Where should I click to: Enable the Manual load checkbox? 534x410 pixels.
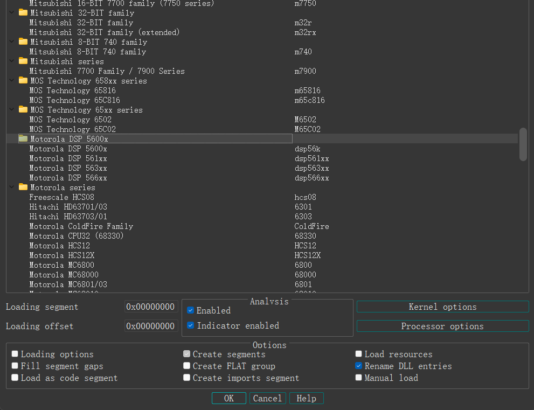click(x=359, y=378)
